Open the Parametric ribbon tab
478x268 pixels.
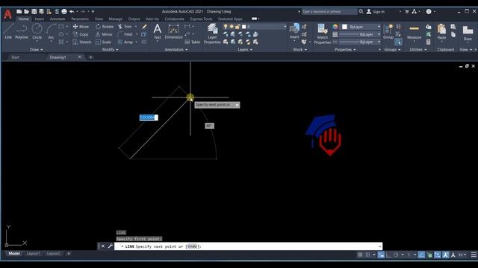pos(80,19)
